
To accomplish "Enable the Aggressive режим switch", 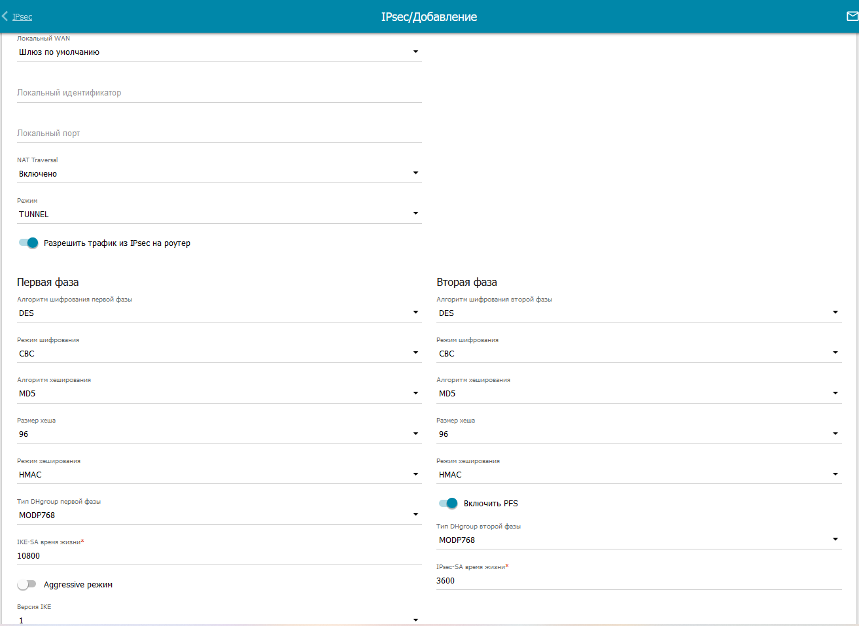I will pyautogui.click(x=27, y=584).
